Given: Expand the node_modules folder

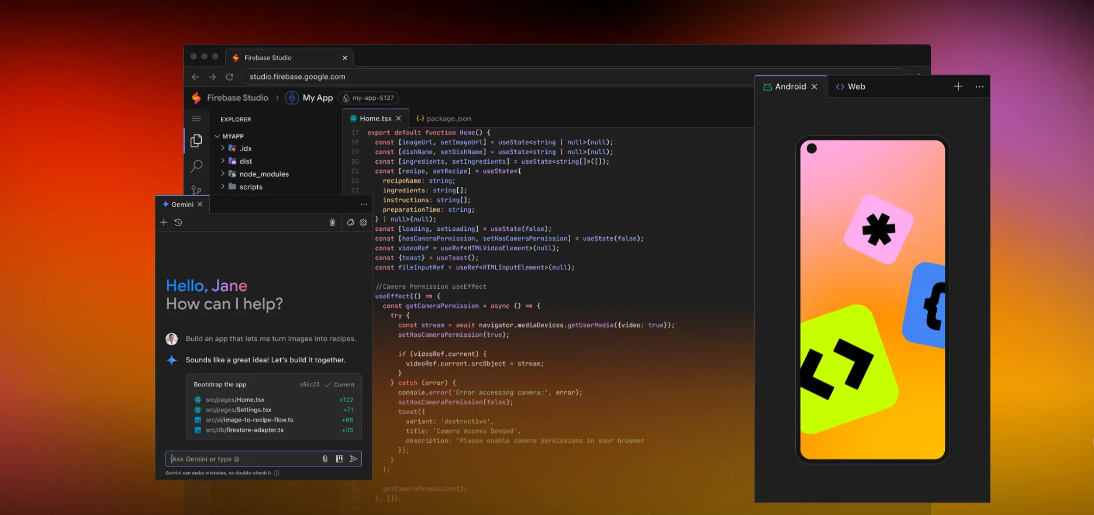Looking at the screenshot, I should click(x=264, y=174).
